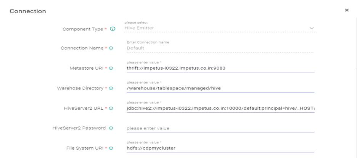Screen dimensions: 357x158
Task: Focus the HiveServer2 URL jdbc input
Action: 220,109
